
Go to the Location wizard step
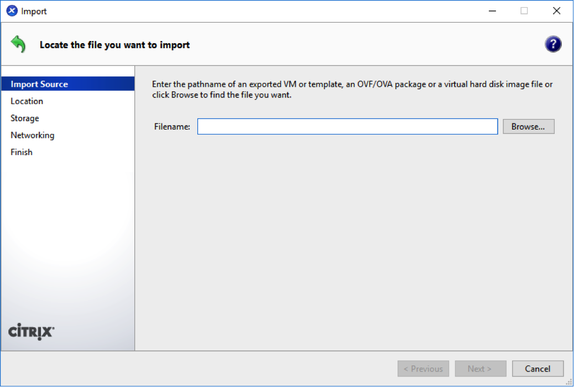click(27, 101)
